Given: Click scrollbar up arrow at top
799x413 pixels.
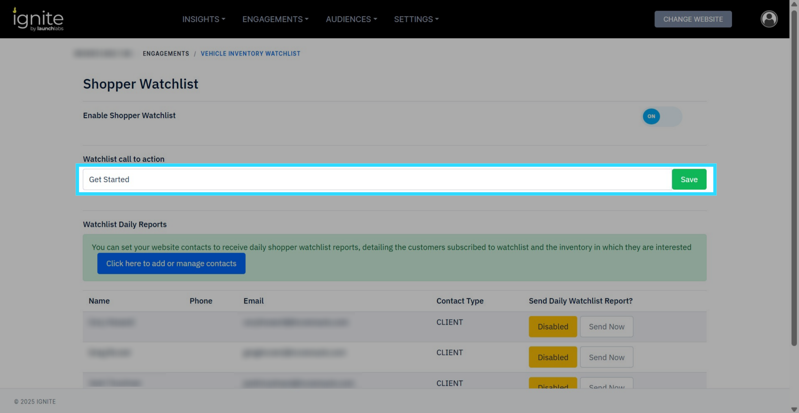Looking at the screenshot, I should pos(794,4).
